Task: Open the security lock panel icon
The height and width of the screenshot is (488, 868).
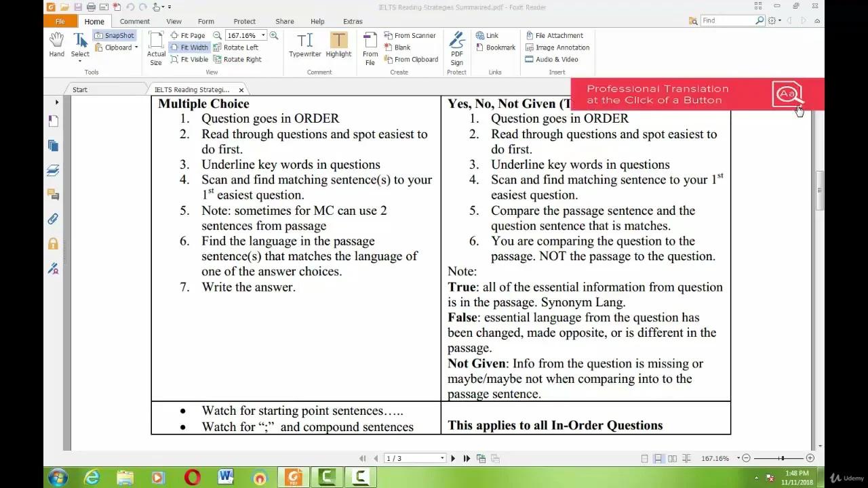Action: (53, 244)
